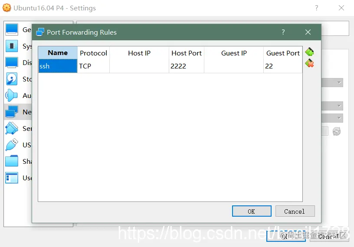
Task: Open help in the Ubuntu16.04 P4 Settings window
Action: (317, 8)
